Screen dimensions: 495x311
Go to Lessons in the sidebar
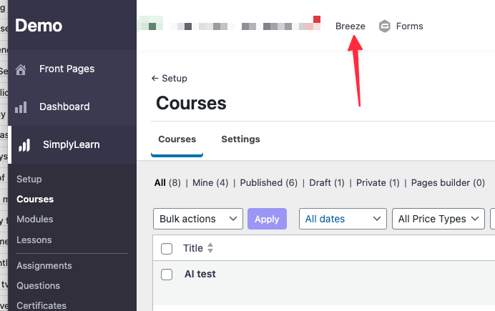(x=34, y=240)
